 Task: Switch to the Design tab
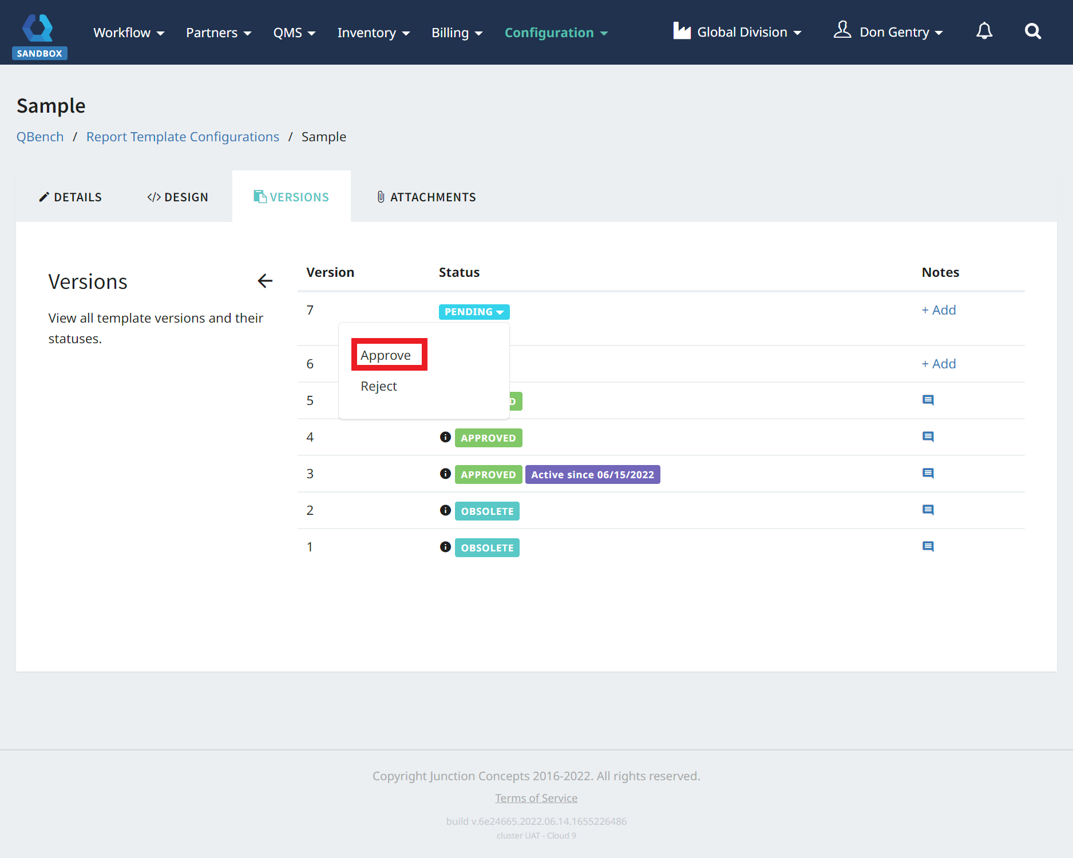178,197
